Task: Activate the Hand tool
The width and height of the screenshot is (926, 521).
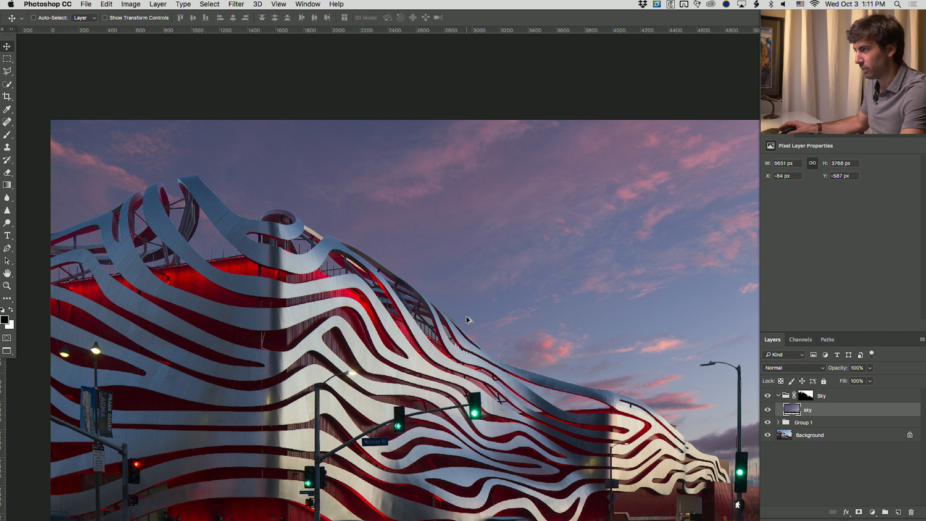Action: point(7,273)
